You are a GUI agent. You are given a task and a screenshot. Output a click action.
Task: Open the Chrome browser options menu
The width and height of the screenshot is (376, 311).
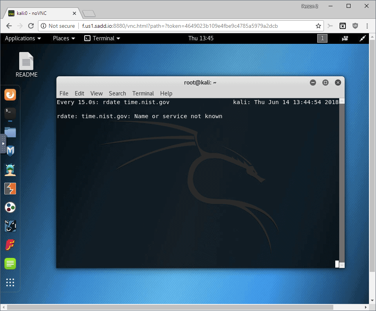click(x=367, y=26)
